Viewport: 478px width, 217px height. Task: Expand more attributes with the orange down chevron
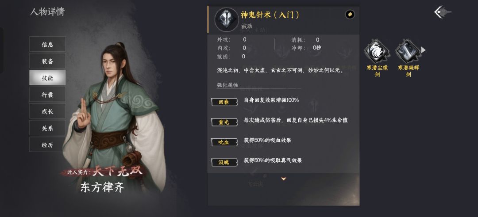[x=284, y=179]
